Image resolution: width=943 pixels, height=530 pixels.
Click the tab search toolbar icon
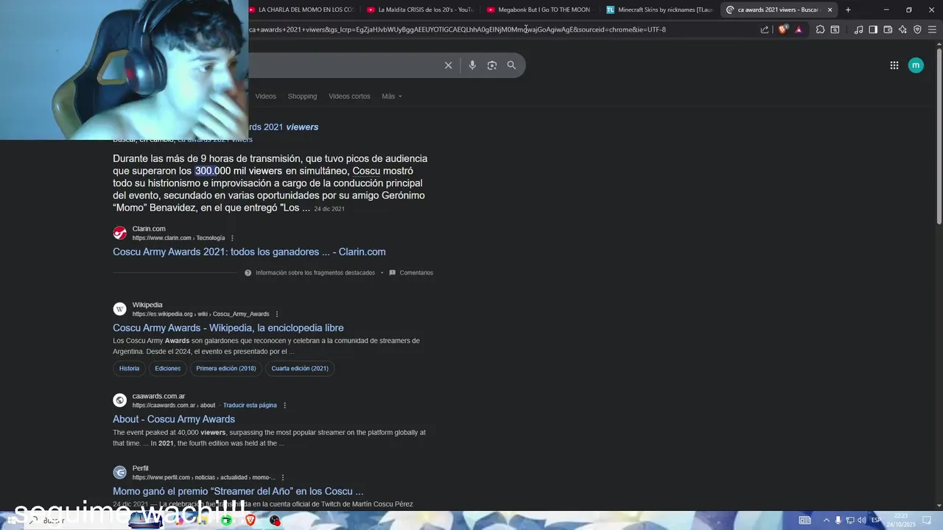click(x=835, y=29)
